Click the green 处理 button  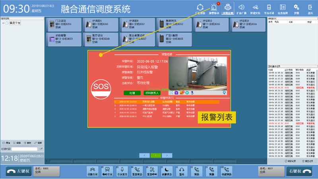[x=132, y=93]
